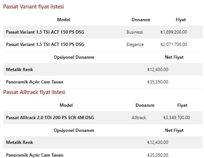Select ₺12,430.00 in the Passat Variant list
Screen dimensions: 204x158
(x=158, y=70)
